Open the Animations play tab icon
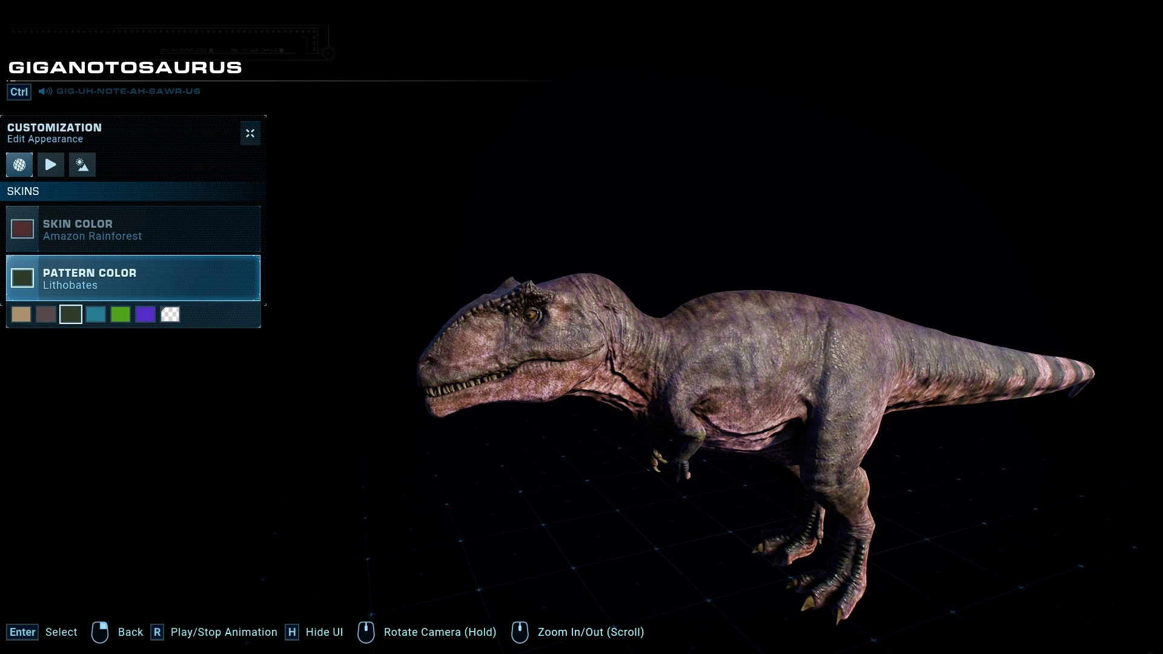The height and width of the screenshot is (654, 1163). (51, 165)
